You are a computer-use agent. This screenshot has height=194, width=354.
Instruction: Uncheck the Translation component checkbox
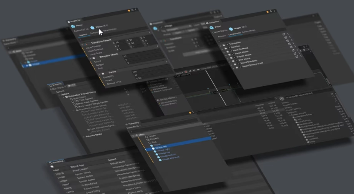[227, 45]
